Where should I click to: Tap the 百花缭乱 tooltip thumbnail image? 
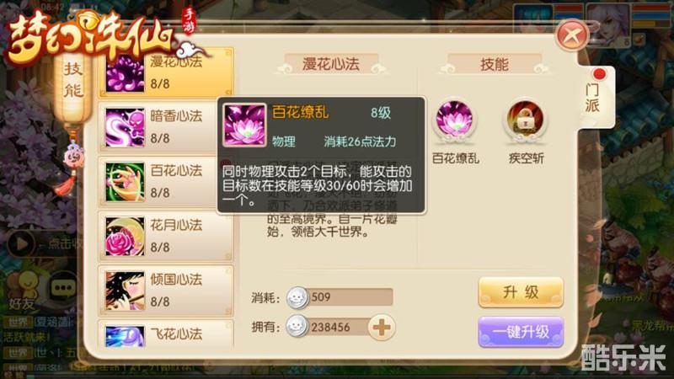click(x=244, y=125)
